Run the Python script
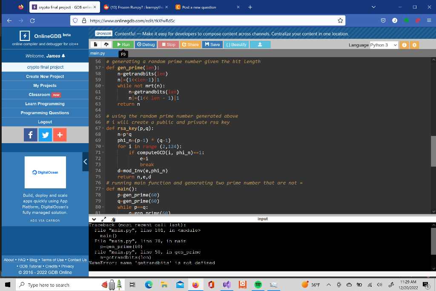The width and height of the screenshot is (436, 291). pyautogui.click(x=123, y=44)
